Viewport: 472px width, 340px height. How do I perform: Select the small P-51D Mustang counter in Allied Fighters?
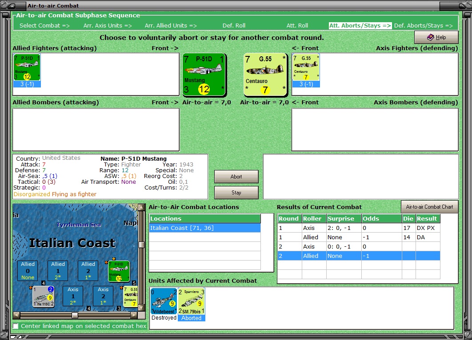(27, 67)
